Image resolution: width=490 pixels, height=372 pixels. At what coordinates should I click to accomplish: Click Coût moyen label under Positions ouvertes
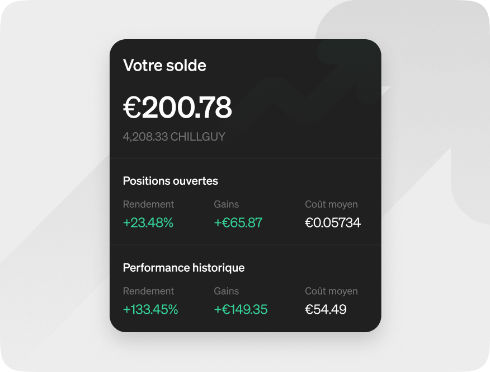click(331, 204)
